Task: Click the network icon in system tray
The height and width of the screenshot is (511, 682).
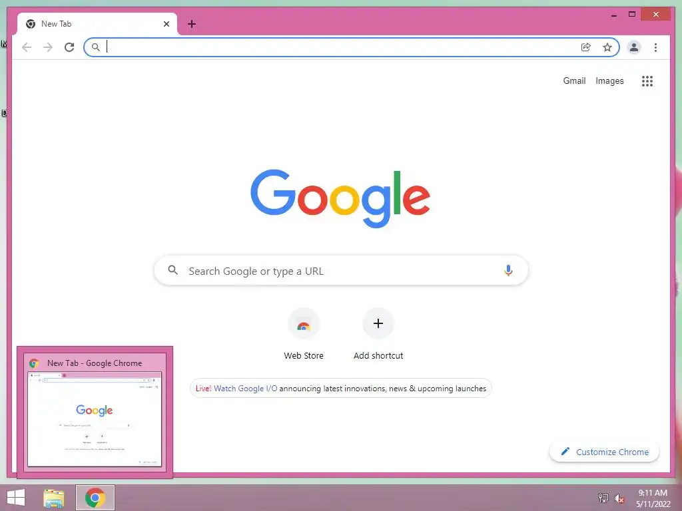Action: (x=603, y=498)
